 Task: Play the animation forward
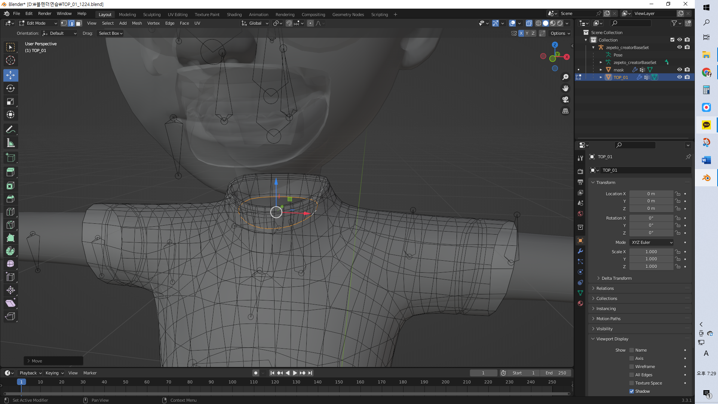tap(295, 373)
